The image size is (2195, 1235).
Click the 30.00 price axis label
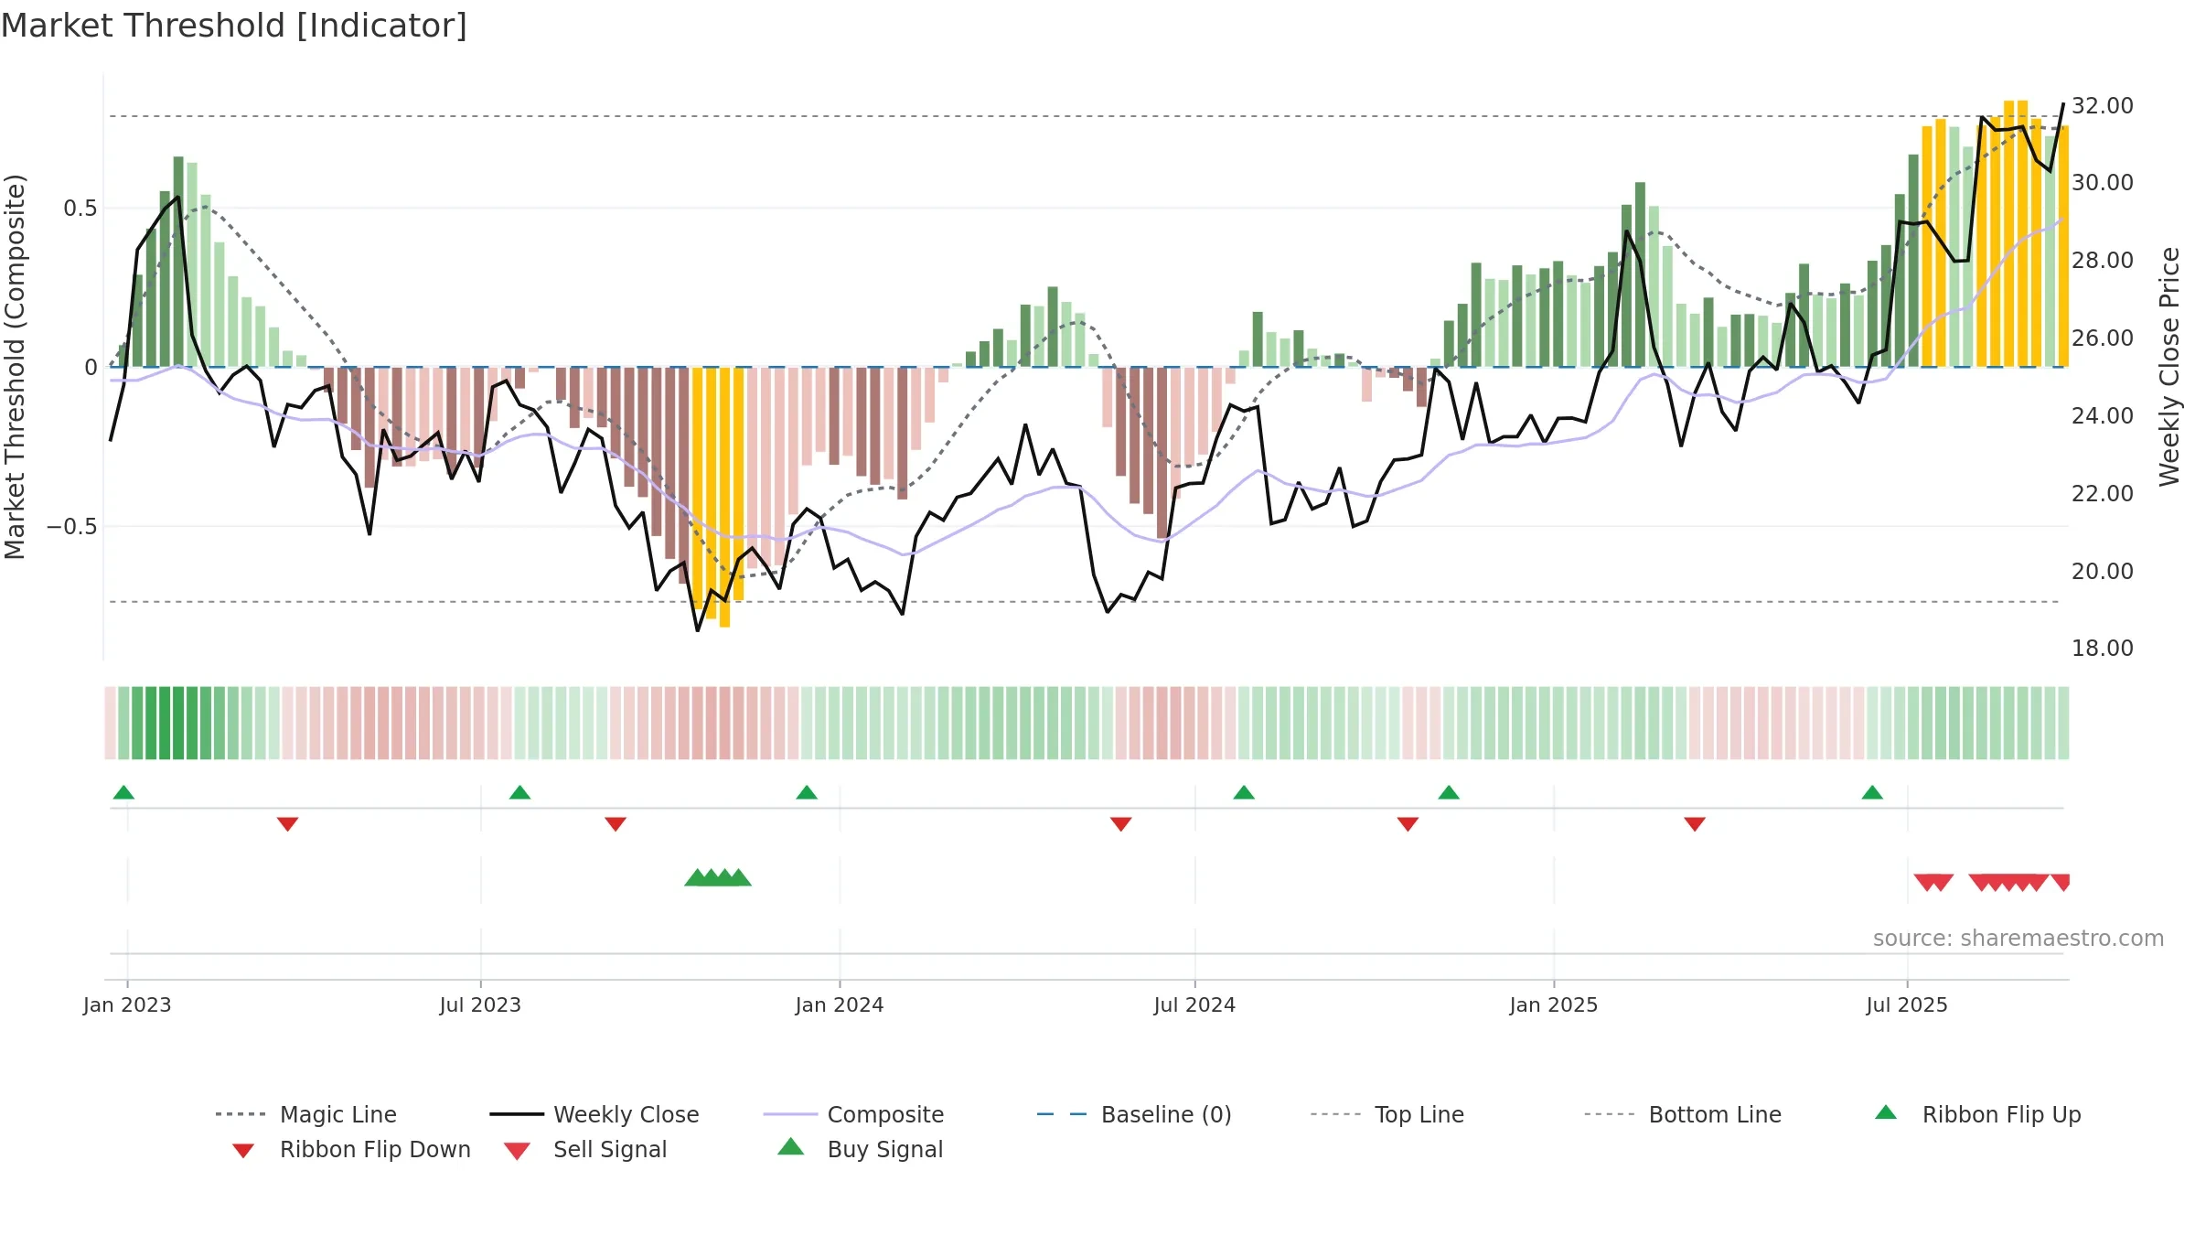[x=2103, y=183]
